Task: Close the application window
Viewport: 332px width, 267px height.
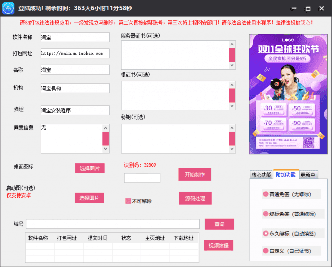Action: 322,8
